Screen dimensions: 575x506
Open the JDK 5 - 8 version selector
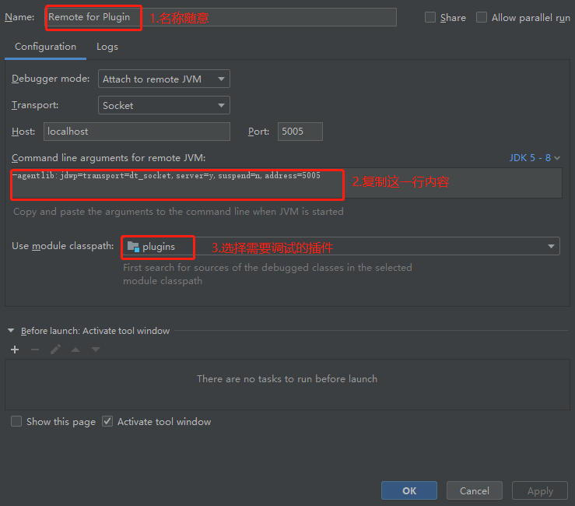point(535,158)
